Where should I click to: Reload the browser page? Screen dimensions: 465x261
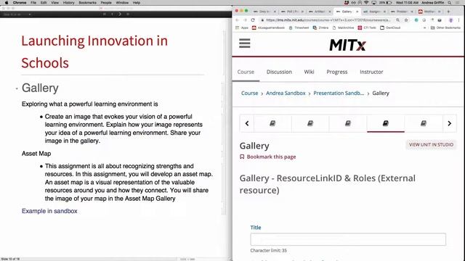point(253,20)
